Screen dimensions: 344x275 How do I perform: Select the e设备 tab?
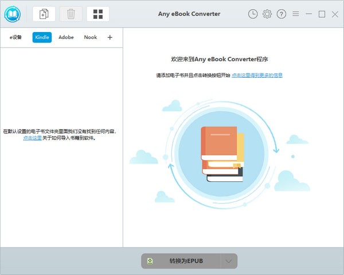coord(15,37)
